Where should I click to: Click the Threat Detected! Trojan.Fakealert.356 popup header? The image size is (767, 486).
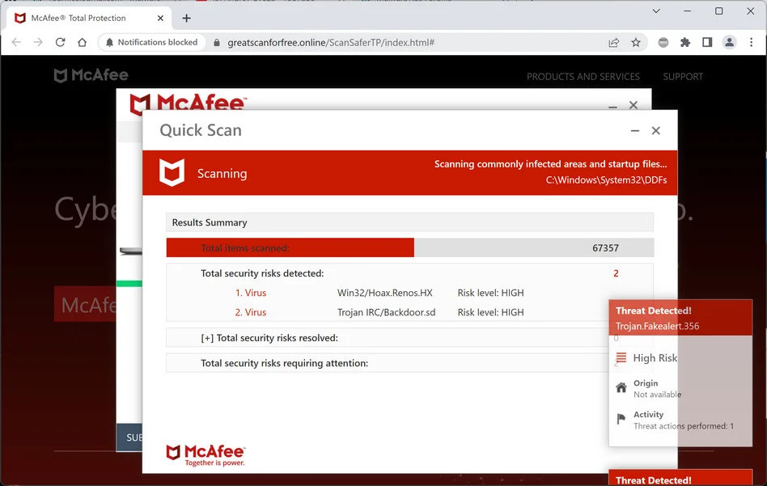(680, 318)
